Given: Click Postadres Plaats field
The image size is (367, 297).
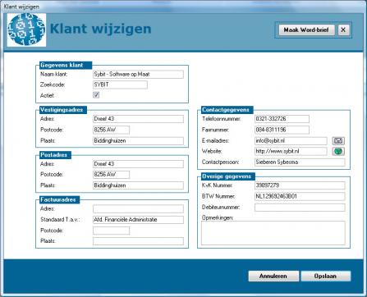Looking at the screenshot, I should [x=138, y=185].
